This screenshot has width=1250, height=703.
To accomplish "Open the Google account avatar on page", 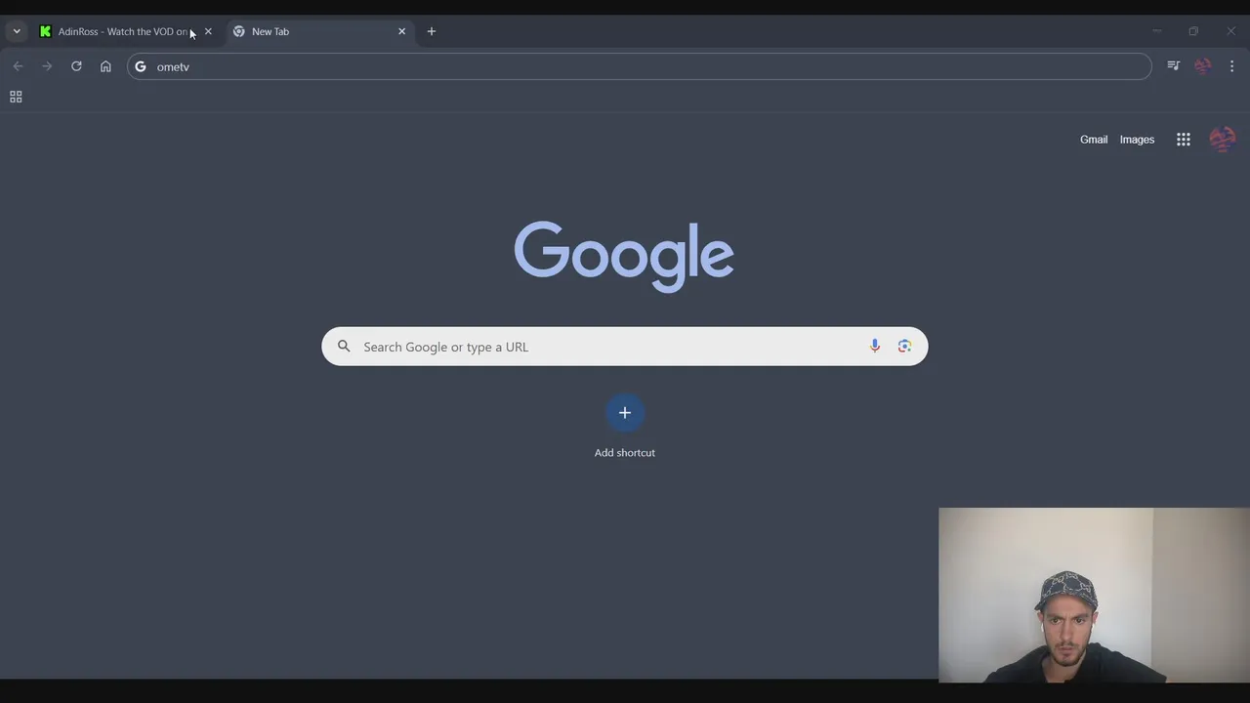I will (1222, 140).
